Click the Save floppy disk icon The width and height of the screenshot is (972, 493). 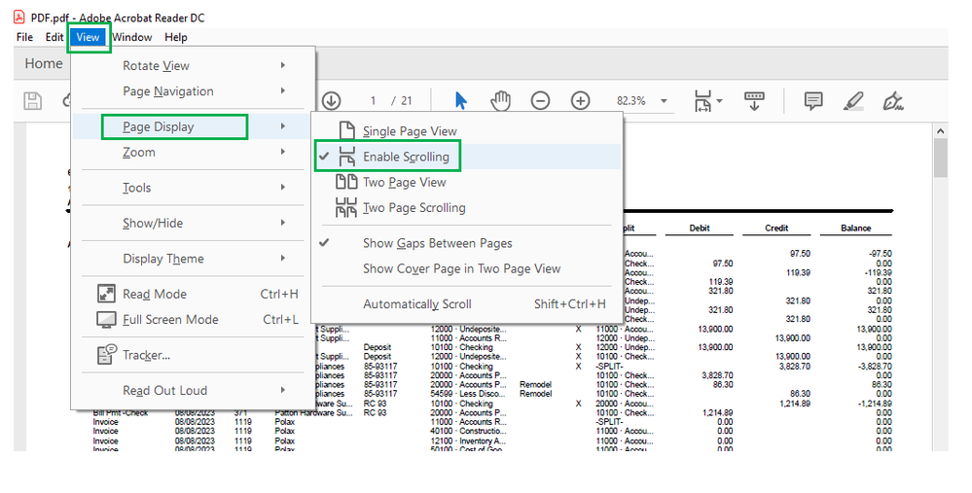point(33,100)
